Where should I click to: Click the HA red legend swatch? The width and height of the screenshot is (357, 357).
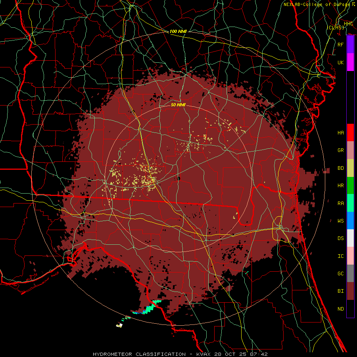350,132
